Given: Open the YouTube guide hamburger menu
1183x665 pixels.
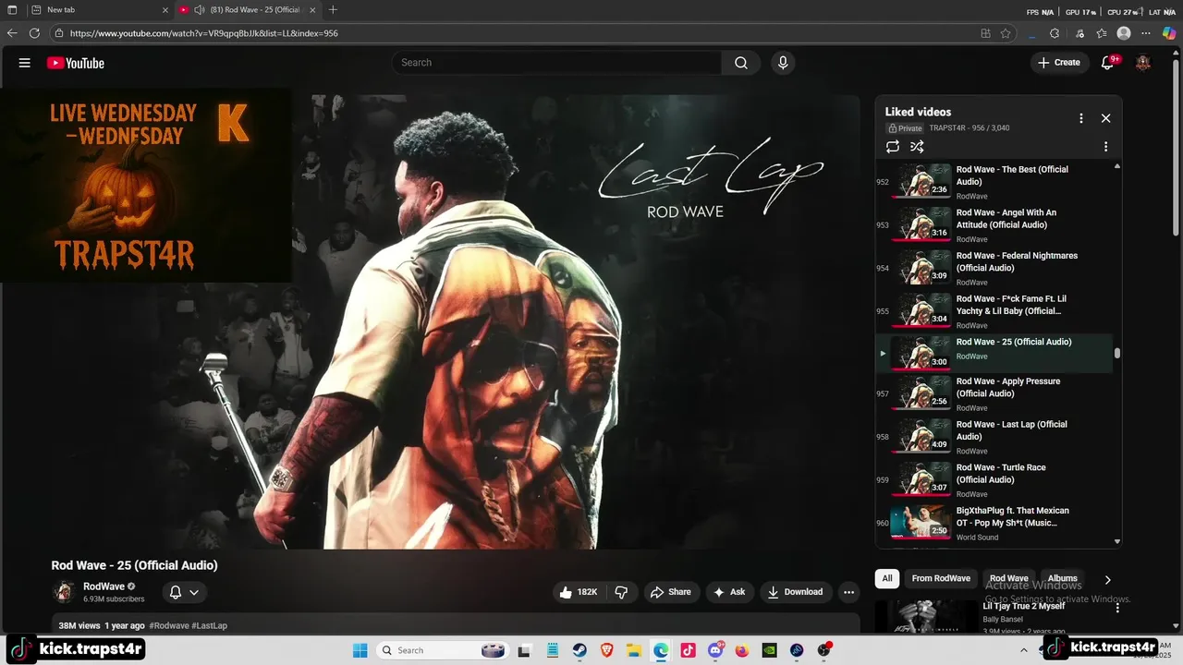Looking at the screenshot, I should coord(25,63).
